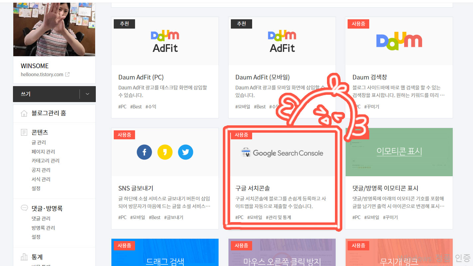Click #꾸미기 tag in Daum 검색창 card
This screenshot has height=266, width=473.
click(x=372, y=107)
